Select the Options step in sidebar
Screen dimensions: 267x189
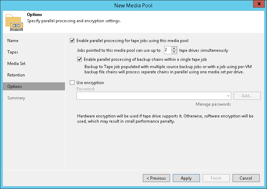15,87
